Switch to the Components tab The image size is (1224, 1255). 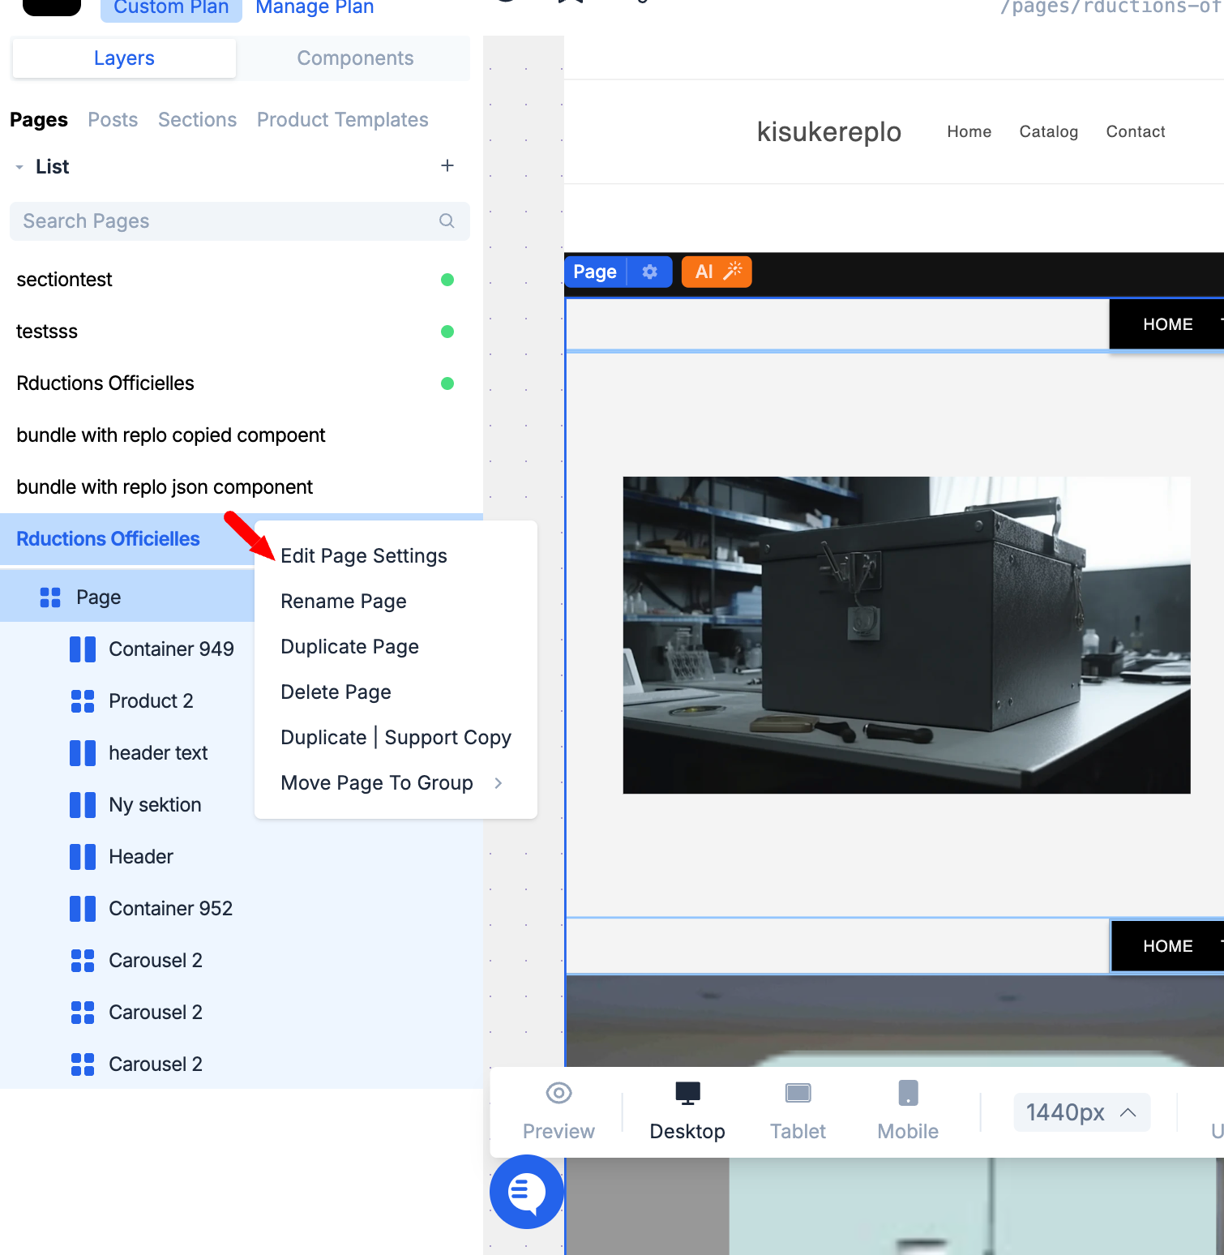355,58
